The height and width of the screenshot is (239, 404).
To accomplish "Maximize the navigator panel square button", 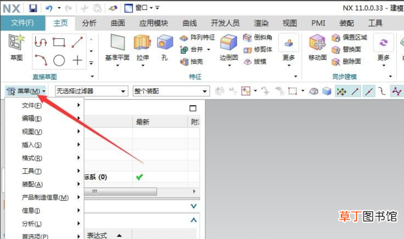I will 193,108.
